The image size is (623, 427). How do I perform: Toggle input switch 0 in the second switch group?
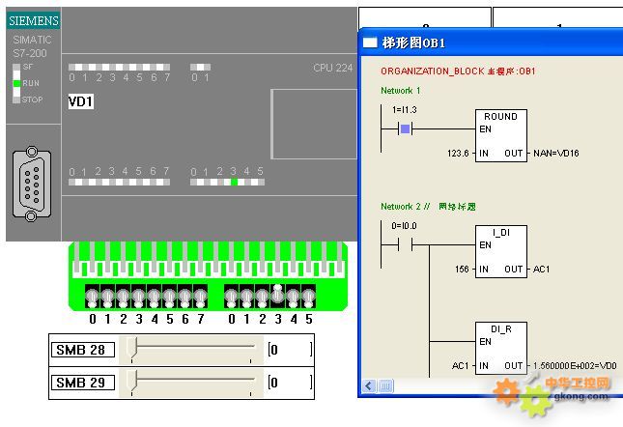232,298
